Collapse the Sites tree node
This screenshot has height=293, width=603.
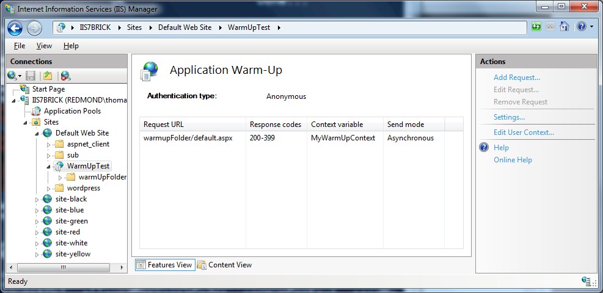(x=26, y=123)
